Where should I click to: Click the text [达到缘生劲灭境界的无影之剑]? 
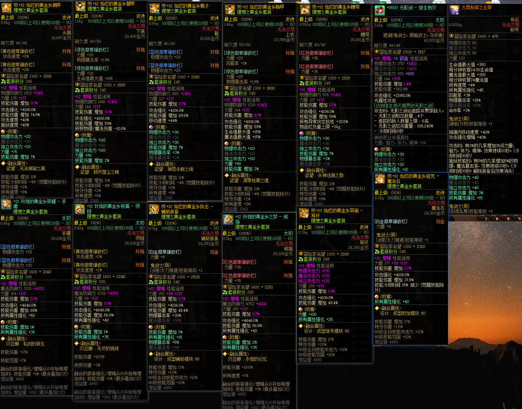404,106
